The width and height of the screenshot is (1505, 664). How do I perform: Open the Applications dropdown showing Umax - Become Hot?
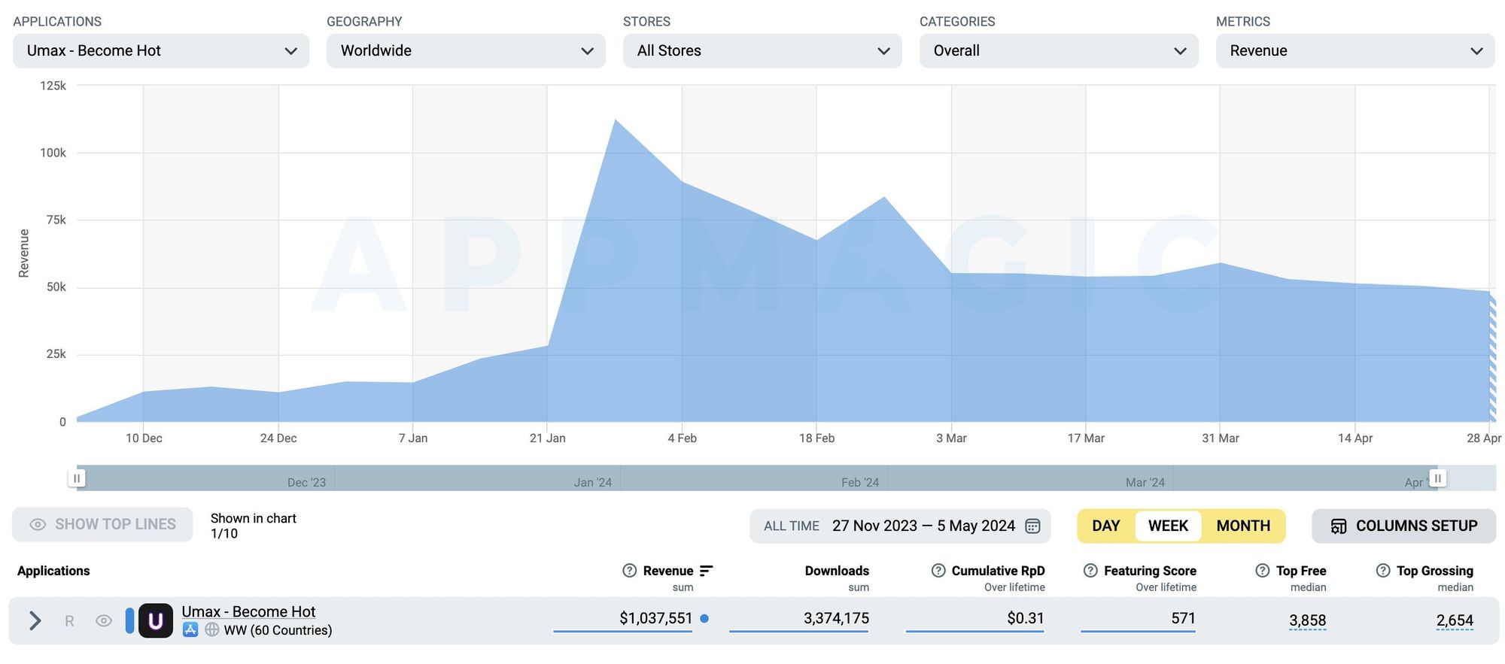point(161,50)
